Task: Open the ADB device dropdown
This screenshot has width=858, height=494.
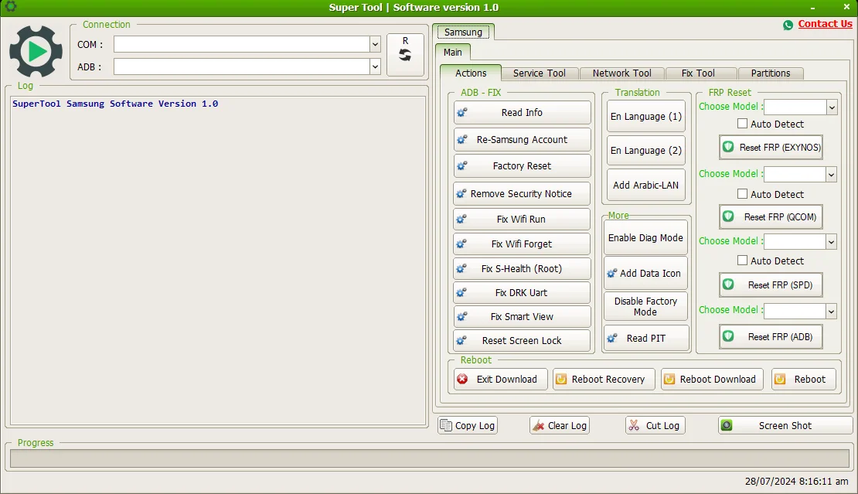Action: click(375, 66)
